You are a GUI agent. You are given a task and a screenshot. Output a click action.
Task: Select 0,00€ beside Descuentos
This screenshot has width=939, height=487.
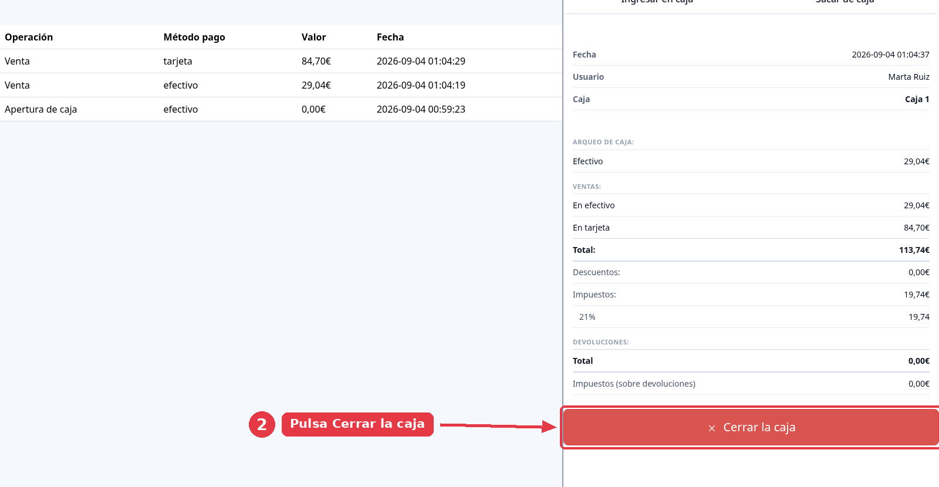(x=918, y=272)
